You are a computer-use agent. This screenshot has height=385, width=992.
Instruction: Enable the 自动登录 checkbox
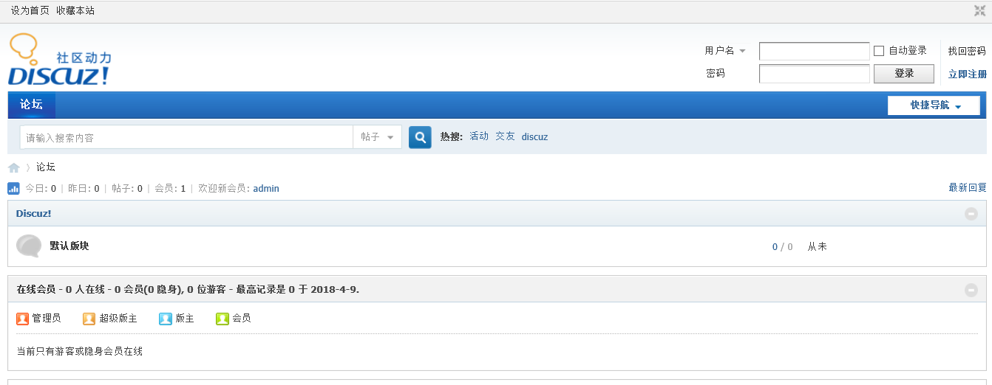tap(879, 51)
